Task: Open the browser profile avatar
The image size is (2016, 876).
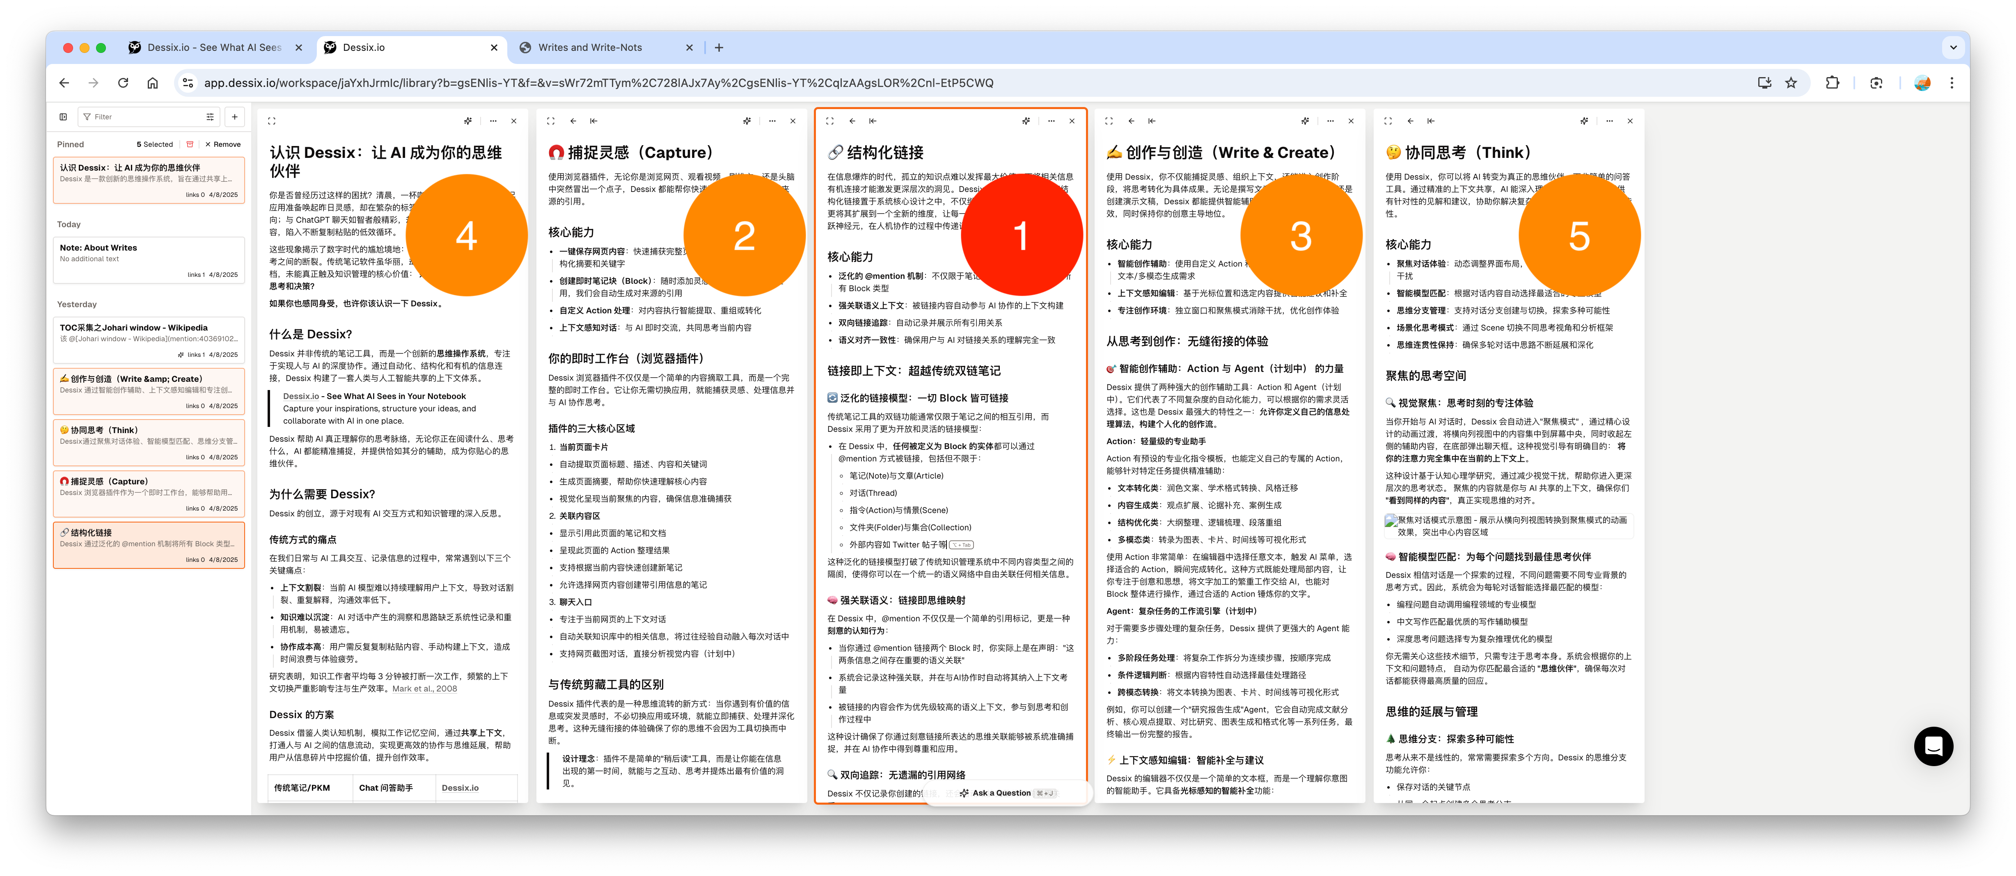Action: pos(1922,83)
